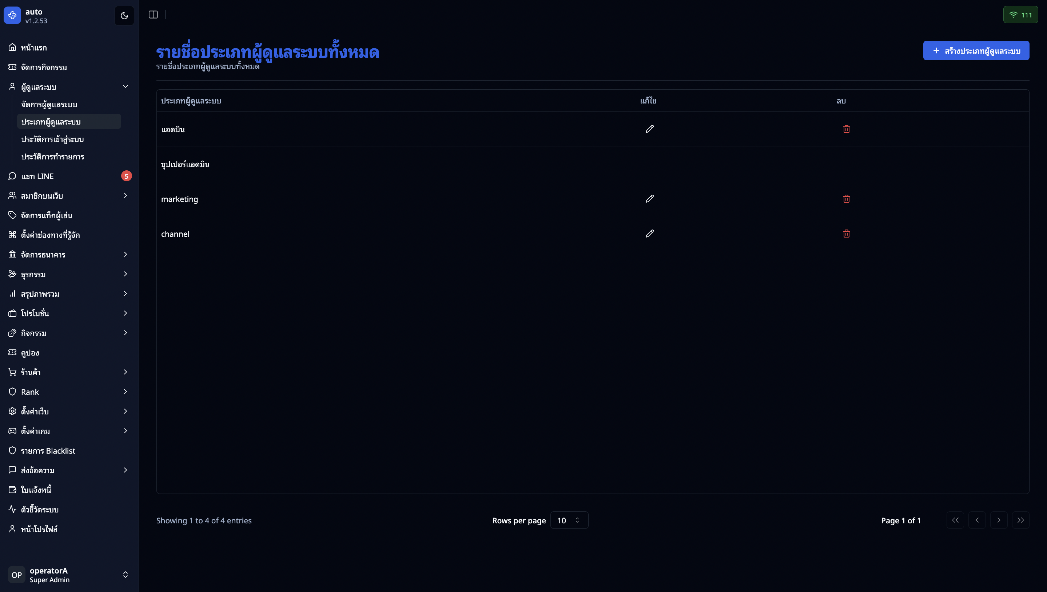
Task: Click the pencil edit icon for แอดมิน
Action: 649,129
